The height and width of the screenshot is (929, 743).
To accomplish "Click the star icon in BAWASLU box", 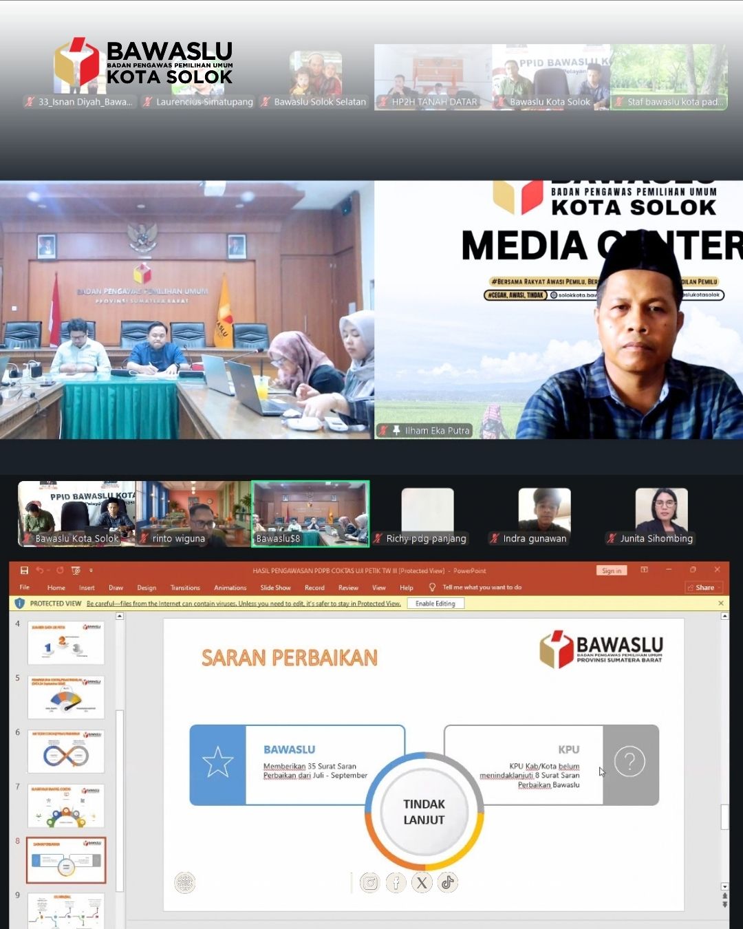I will pyautogui.click(x=218, y=762).
